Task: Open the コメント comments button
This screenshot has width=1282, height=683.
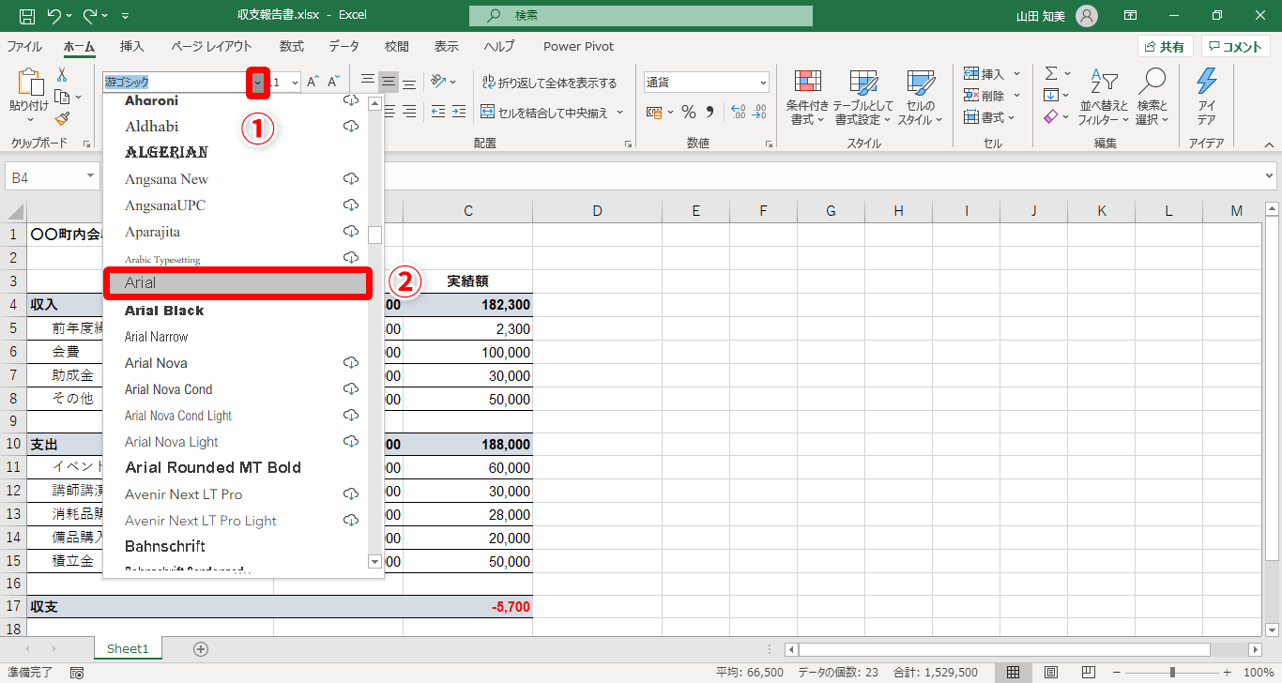Action: (1236, 47)
